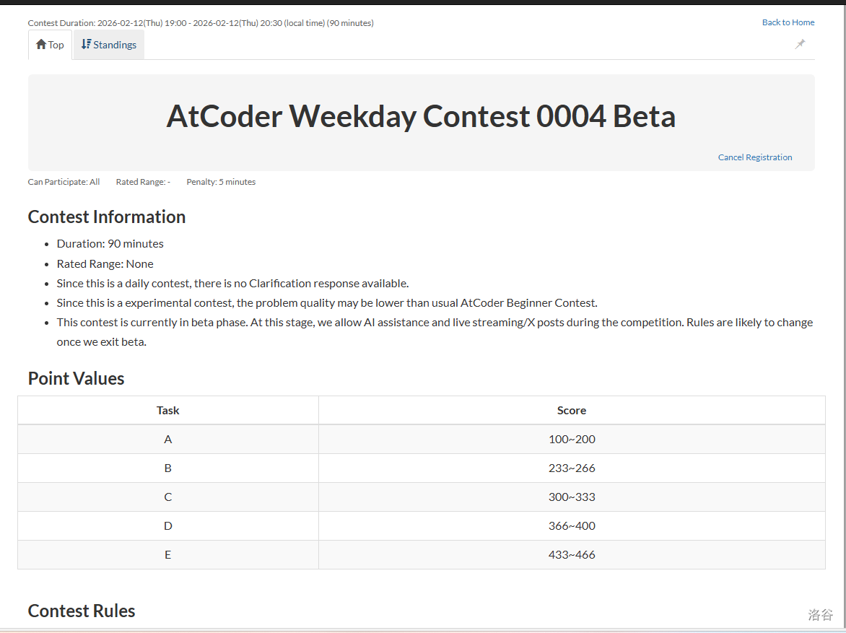Click the 洛谷 watermark in the corner

[821, 615]
